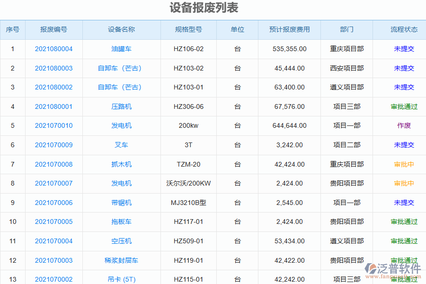
Task: Open scrap record 2021070005
Action: (53, 222)
